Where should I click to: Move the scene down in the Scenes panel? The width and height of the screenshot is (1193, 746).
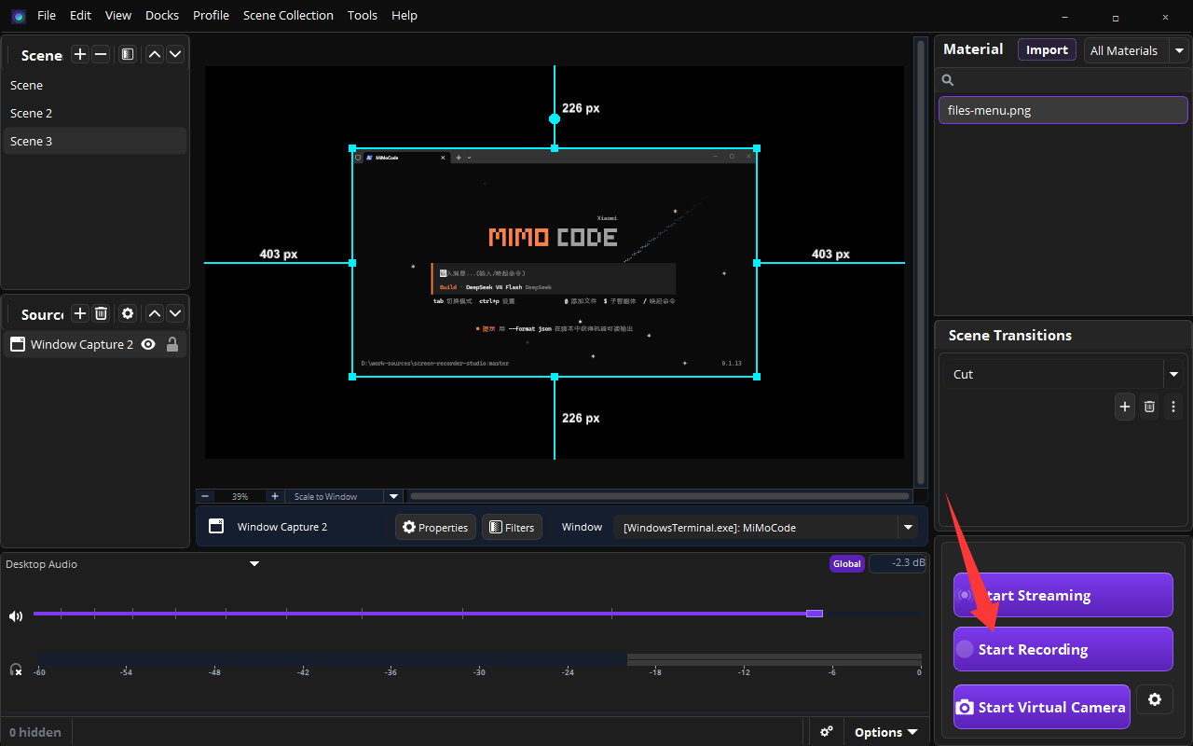(175, 54)
